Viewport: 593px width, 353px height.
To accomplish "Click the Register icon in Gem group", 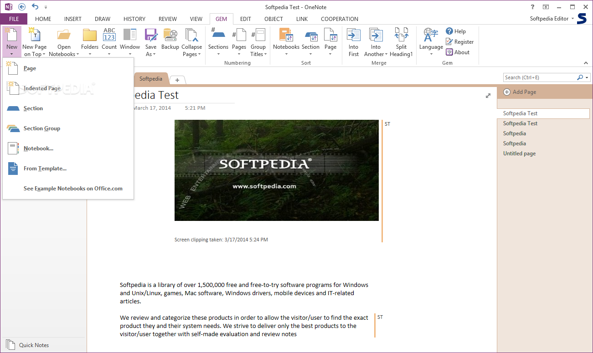I will pyautogui.click(x=449, y=41).
